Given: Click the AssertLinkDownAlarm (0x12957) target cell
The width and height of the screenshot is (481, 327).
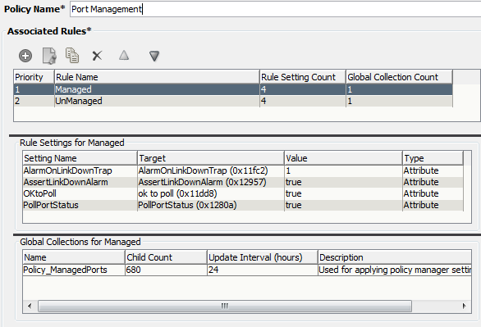Looking at the screenshot, I should 210,182.
